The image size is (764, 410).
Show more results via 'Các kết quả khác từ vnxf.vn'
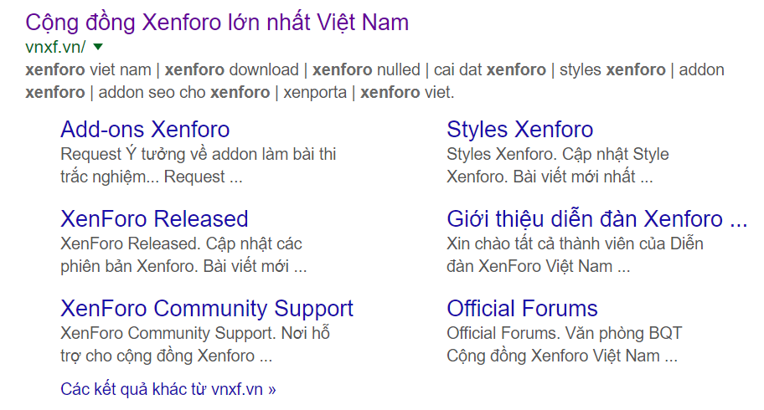tap(168, 389)
